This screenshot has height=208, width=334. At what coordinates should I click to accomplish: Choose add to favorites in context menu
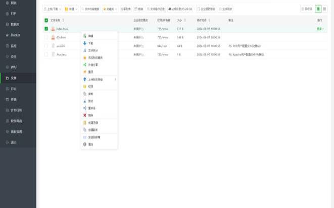(99, 57)
